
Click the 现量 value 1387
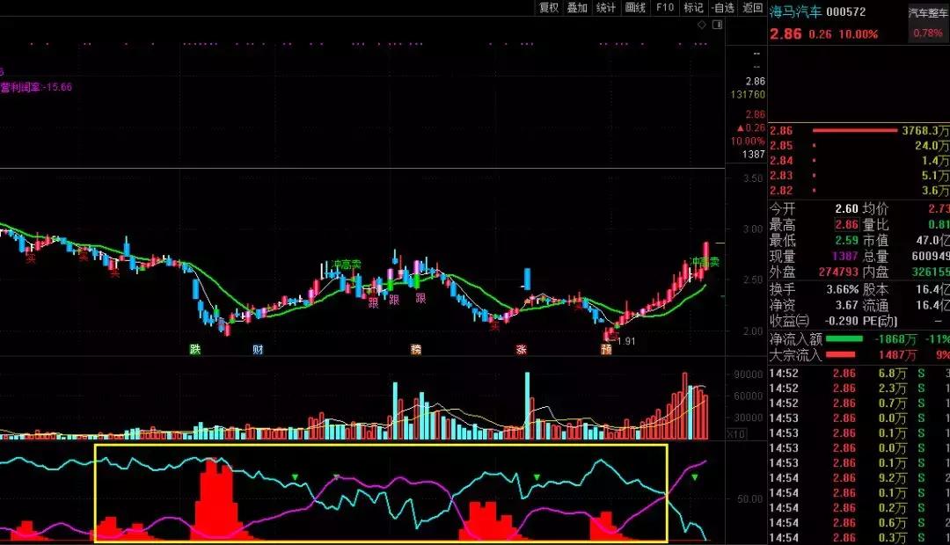(x=845, y=256)
